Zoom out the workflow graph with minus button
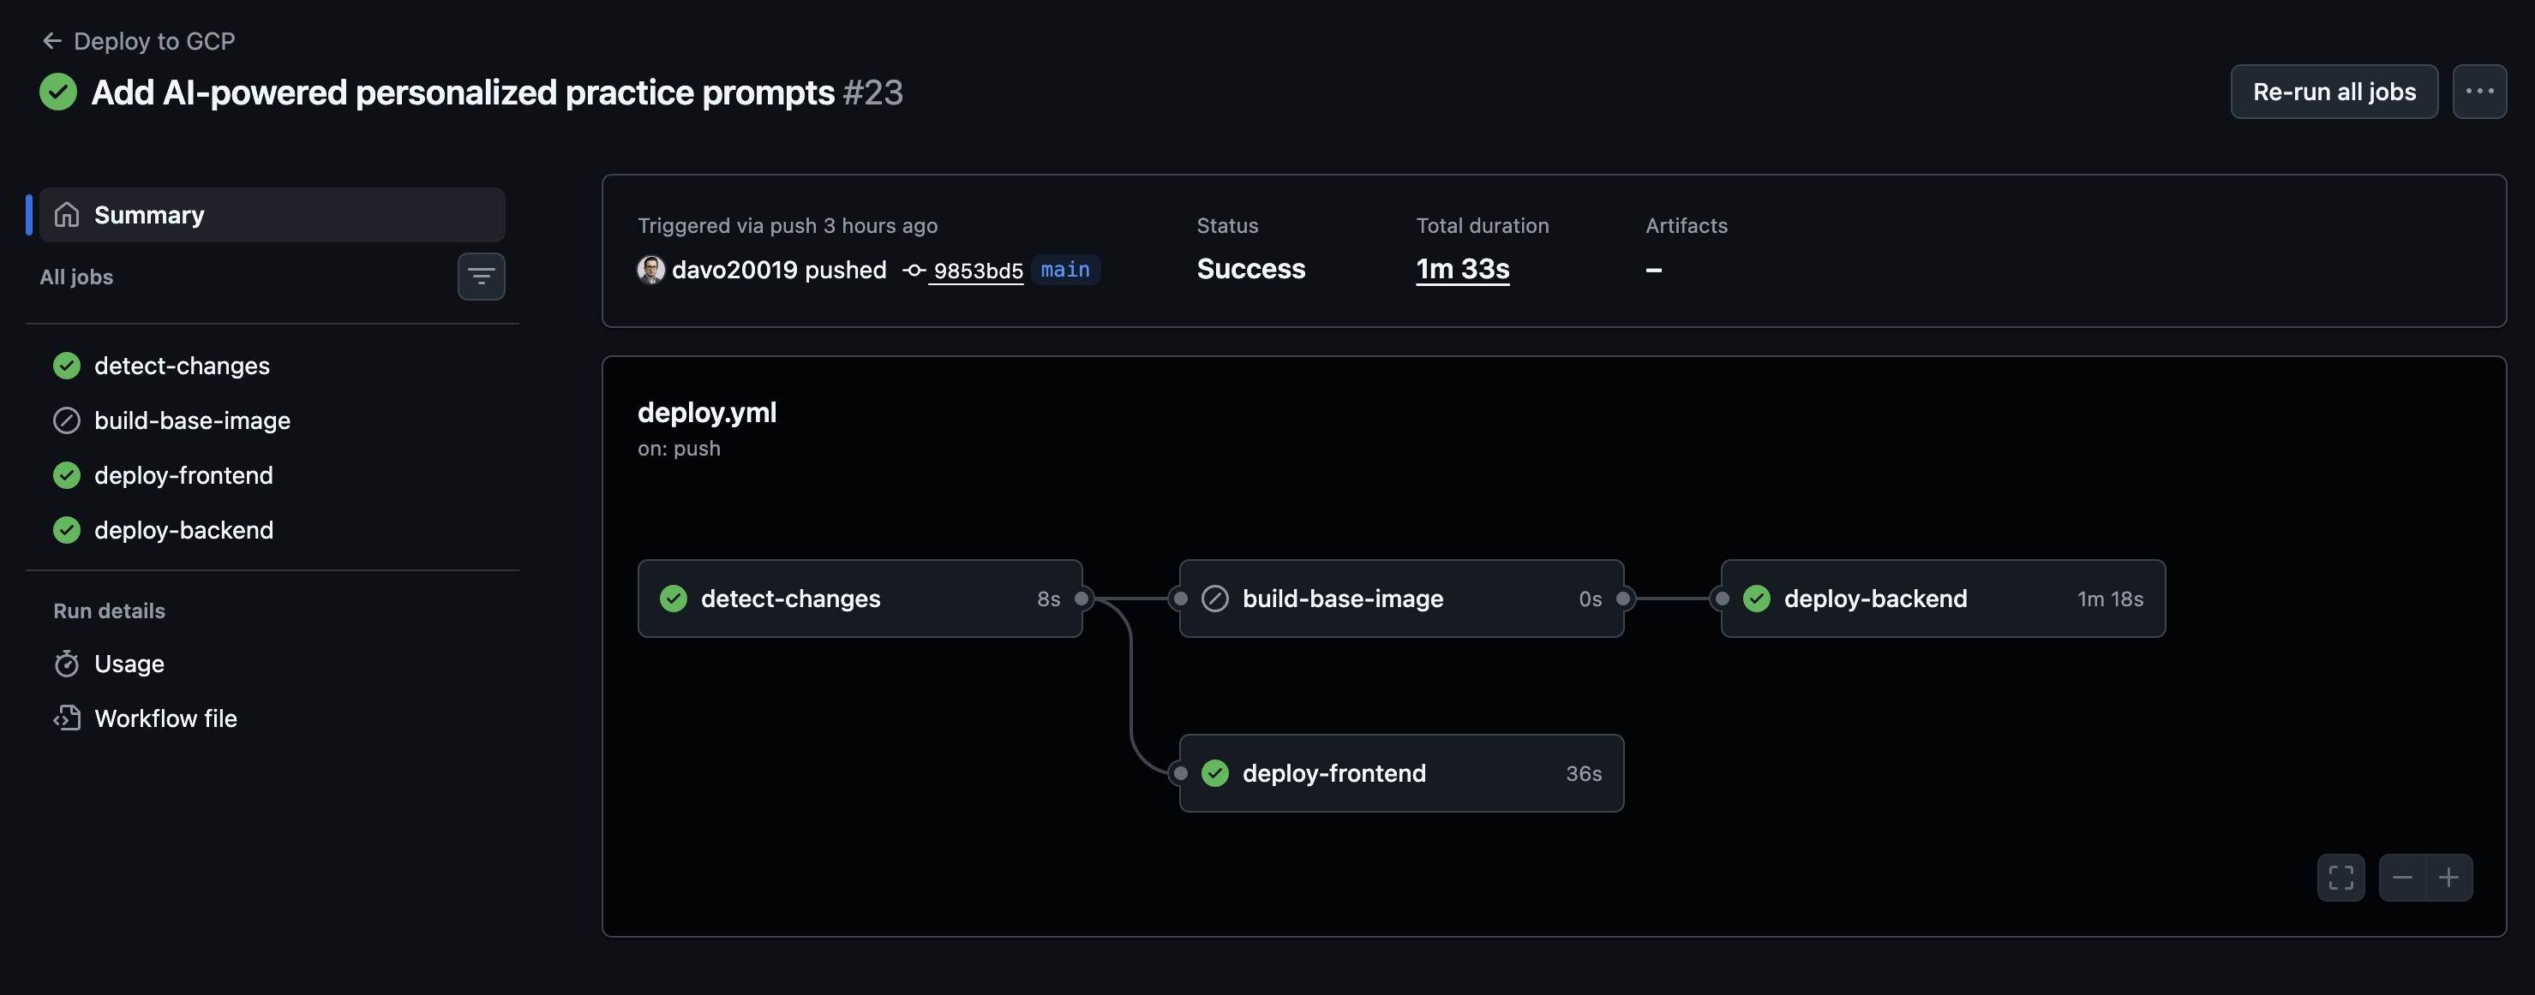 (x=2401, y=877)
